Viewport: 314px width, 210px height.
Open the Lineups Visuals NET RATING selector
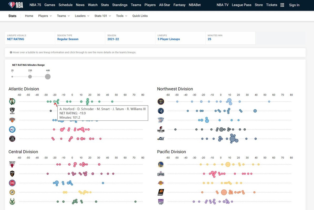pyautogui.click(x=30, y=38)
